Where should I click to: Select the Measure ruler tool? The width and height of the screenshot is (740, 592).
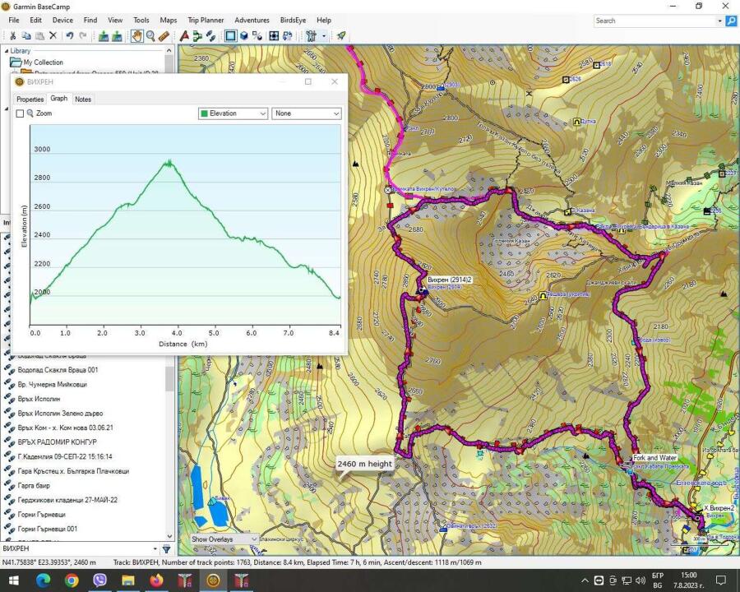click(x=164, y=36)
